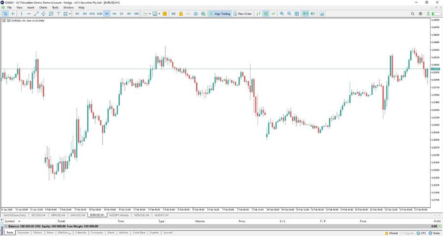Switch to the NZDJPY,Weekly chart tab
The image size is (443, 236).
click(x=118, y=215)
